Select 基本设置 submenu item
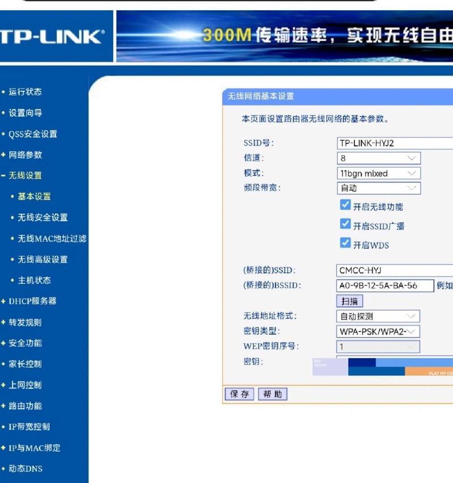453x483 pixels. [x=34, y=196]
